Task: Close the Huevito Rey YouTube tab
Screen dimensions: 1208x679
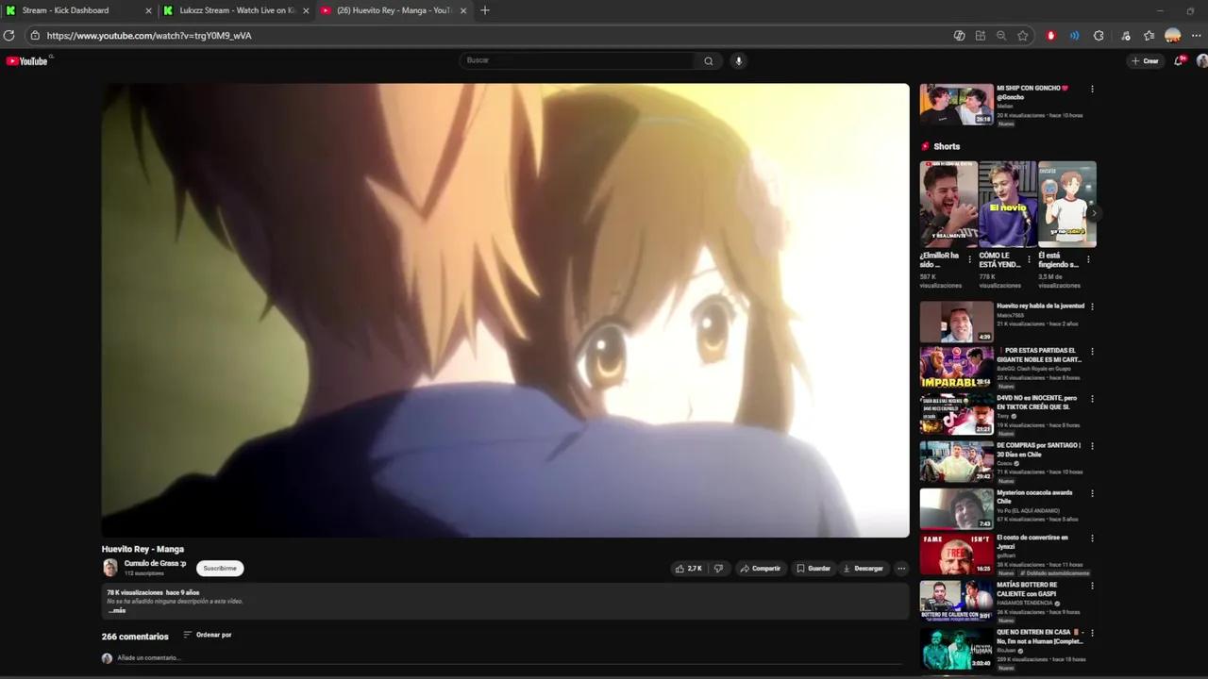Action: pos(463,10)
